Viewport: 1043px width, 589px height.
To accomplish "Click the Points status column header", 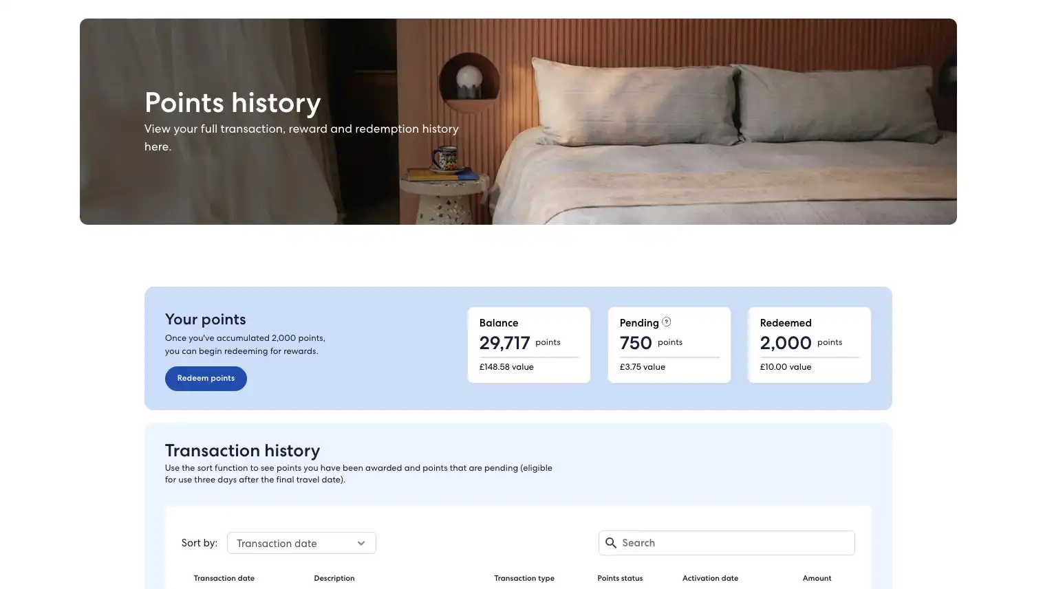I will (x=620, y=579).
